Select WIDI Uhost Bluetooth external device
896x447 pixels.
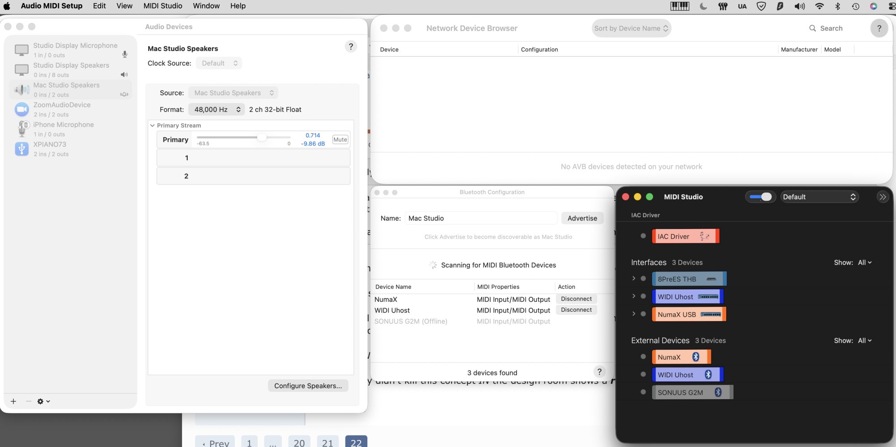pyautogui.click(x=688, y=374)
